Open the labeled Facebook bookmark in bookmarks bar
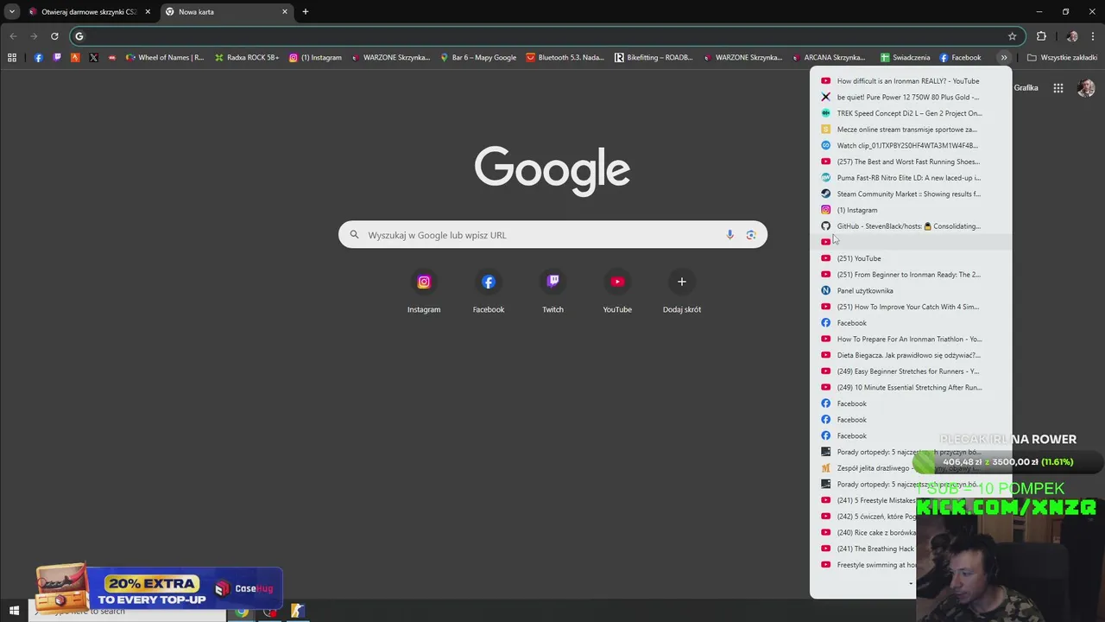Viewport: 1105px width, 622px height. pos(960,58)
